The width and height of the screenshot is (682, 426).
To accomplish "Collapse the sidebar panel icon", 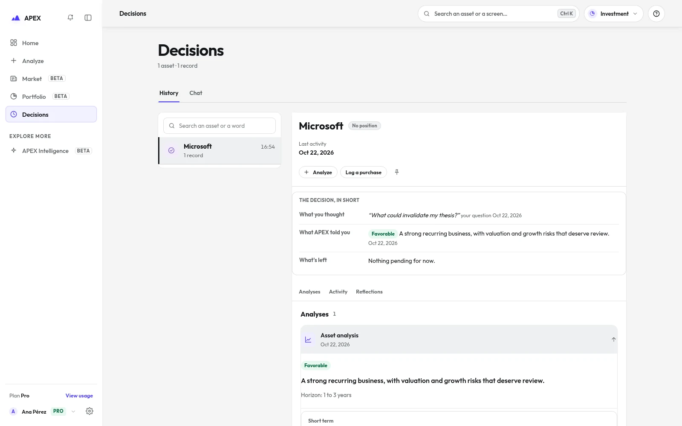I will (x=88, y=17).
